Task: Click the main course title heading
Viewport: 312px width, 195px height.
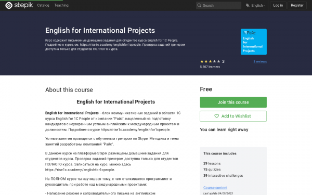Action: coord(100,31)
